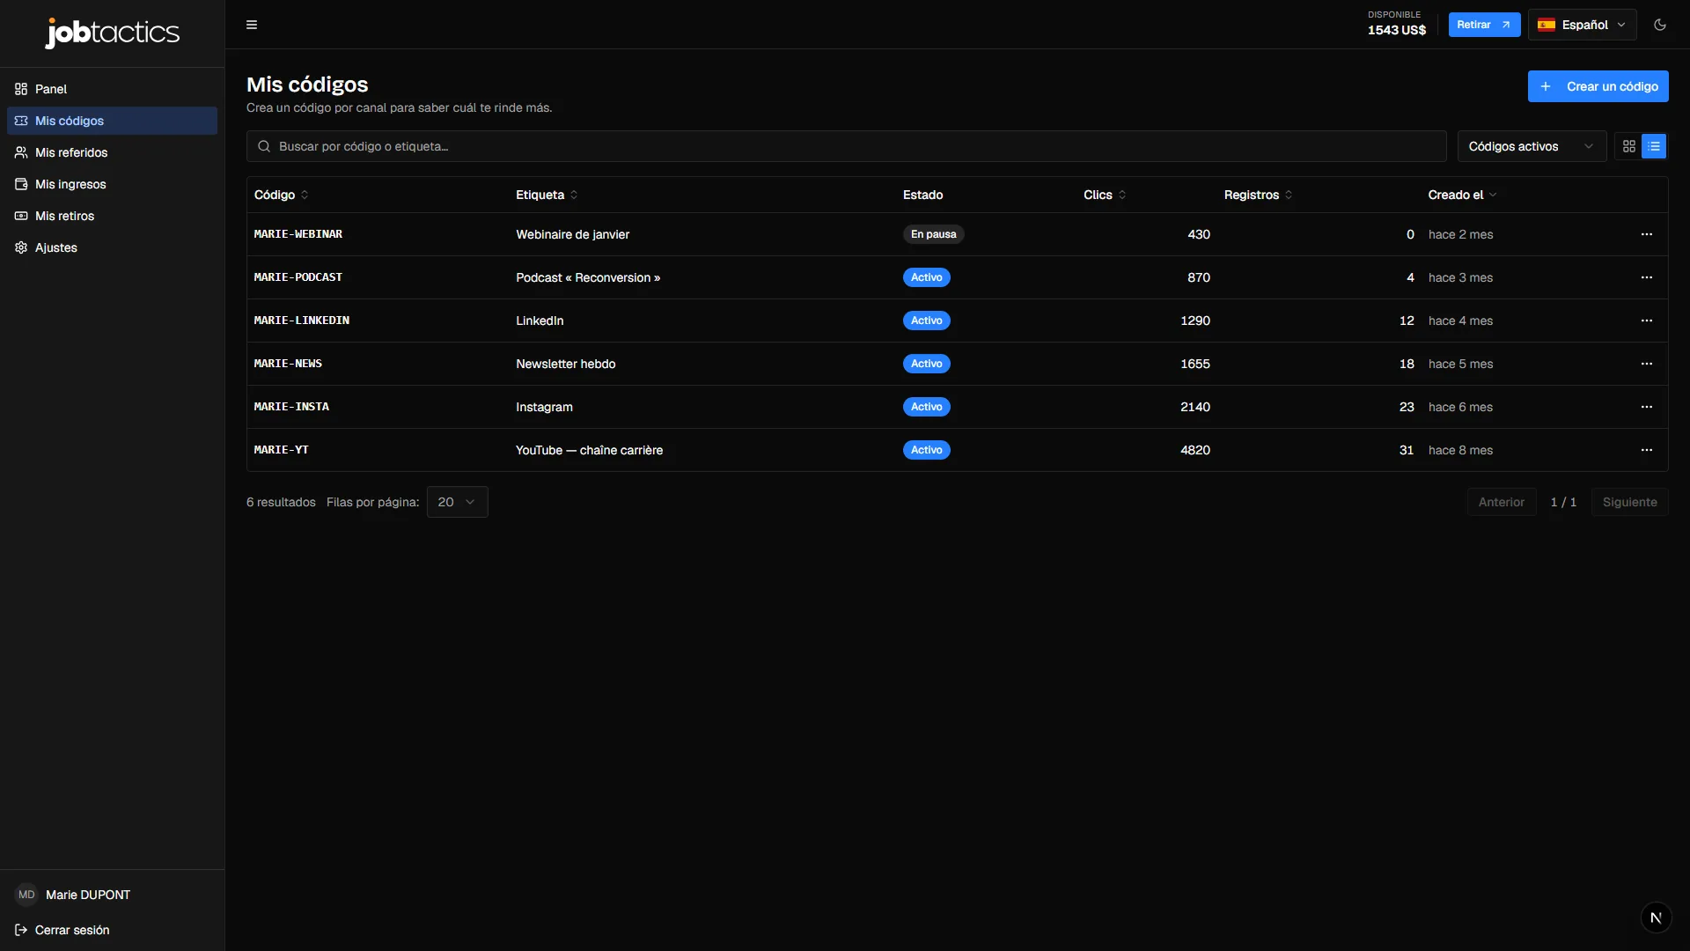Sort table by Código column
Screen dimensions: 1690x951
(282, 195)
